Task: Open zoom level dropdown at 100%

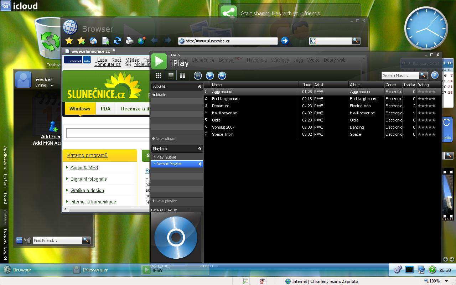Action: [x=447, y=281]
